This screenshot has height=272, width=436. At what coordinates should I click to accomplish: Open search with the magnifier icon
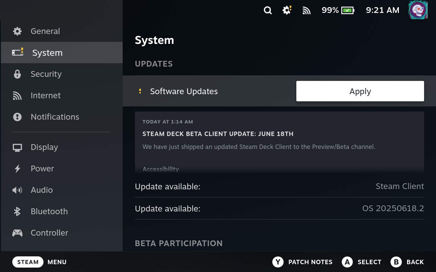268,11
